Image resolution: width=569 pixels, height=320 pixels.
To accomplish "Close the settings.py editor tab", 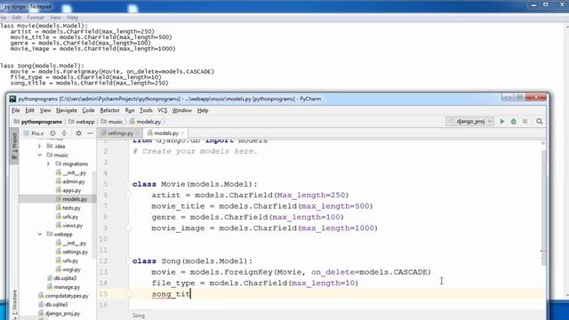I will pyautogui.click(x=138, y=133).
